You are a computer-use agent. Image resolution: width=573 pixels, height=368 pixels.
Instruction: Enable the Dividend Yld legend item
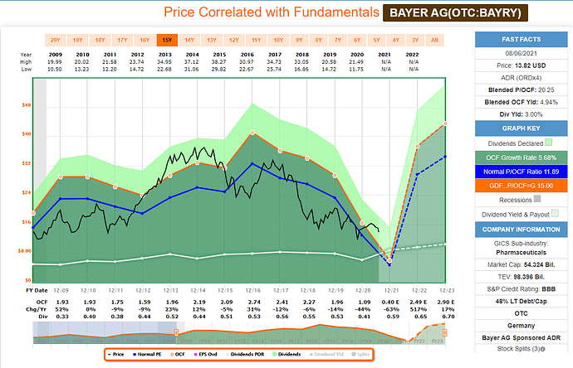coord(326,354)
